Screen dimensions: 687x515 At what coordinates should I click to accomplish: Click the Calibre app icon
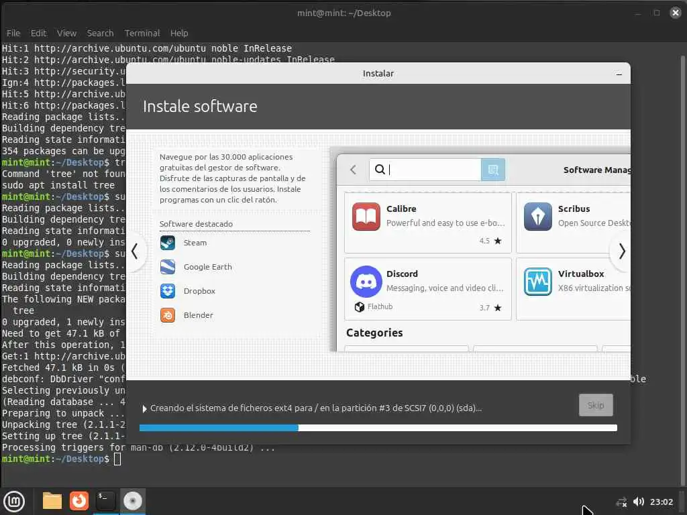point(366,217)
